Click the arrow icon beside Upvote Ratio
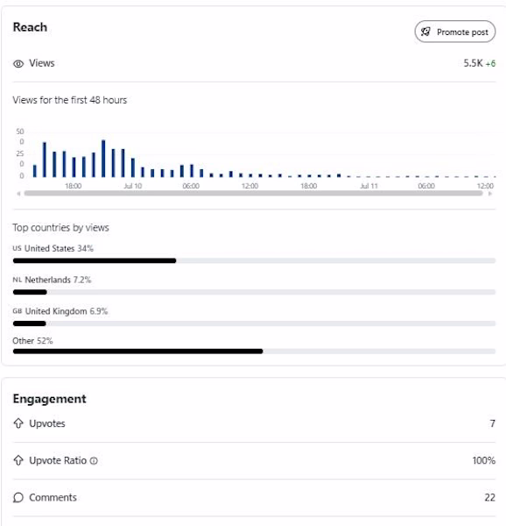The height and width of the screenshot is (526, 506). [x=18, y=460]
